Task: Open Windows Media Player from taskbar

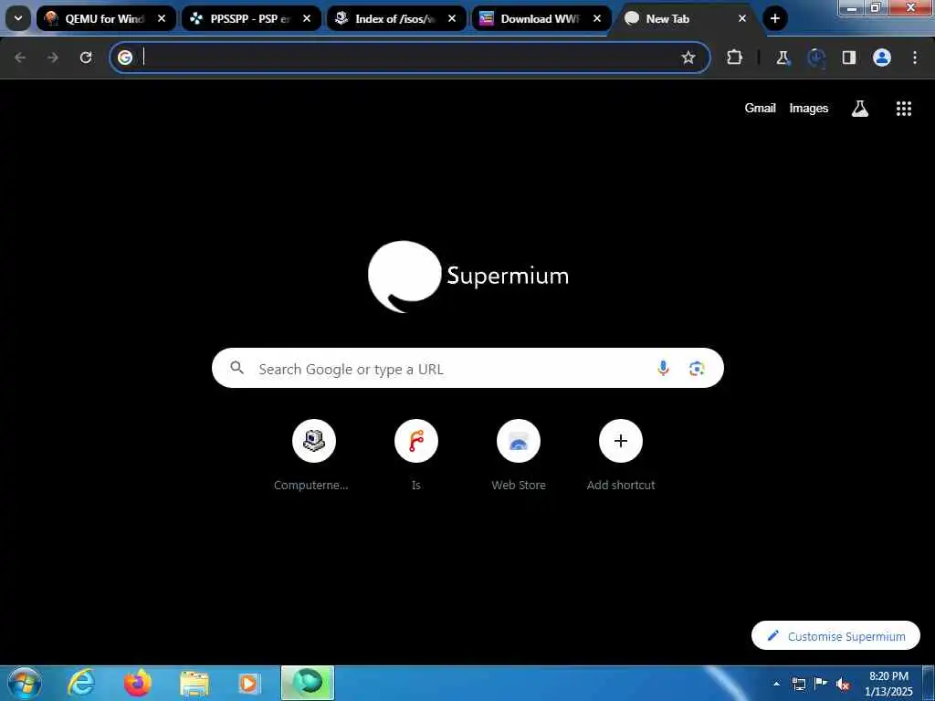Action: coord(248,683)
